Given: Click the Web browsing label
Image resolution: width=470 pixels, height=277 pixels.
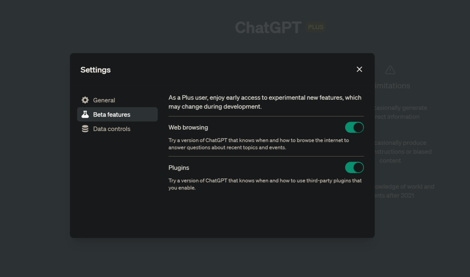Looking at the screenshot, I should [188, 128].
